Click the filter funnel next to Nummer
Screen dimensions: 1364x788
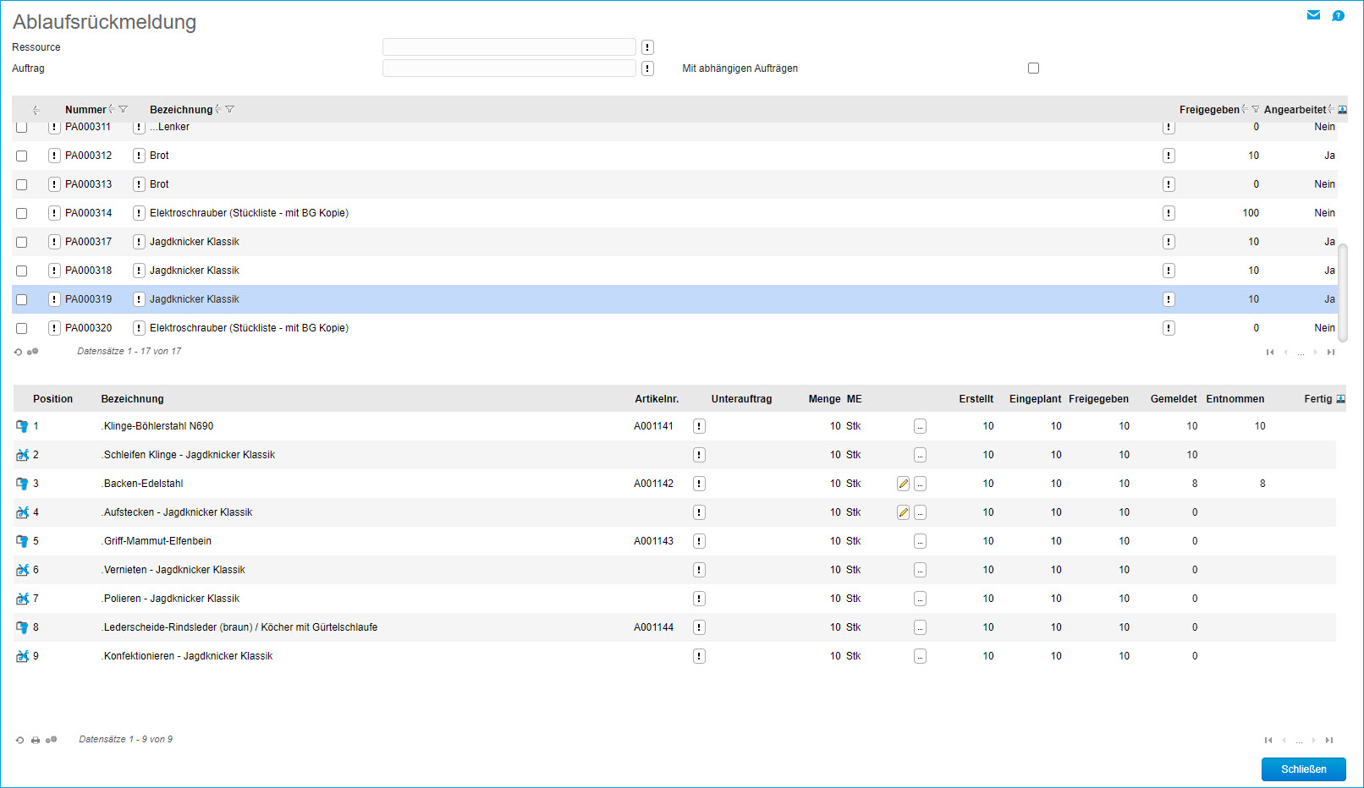tap(124, 109)
